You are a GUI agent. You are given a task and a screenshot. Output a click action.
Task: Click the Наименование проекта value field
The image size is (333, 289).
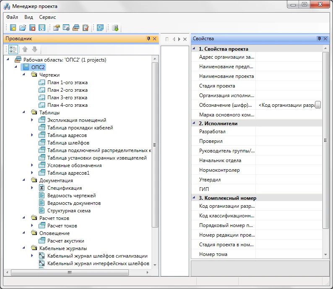coord(289,76)
